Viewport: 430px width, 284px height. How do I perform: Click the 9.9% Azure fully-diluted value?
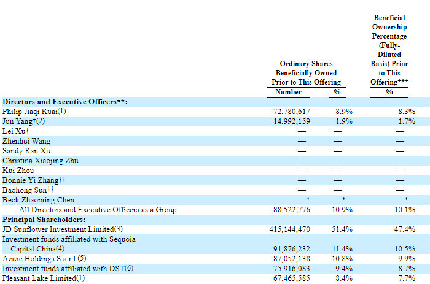tap(407, 259)
